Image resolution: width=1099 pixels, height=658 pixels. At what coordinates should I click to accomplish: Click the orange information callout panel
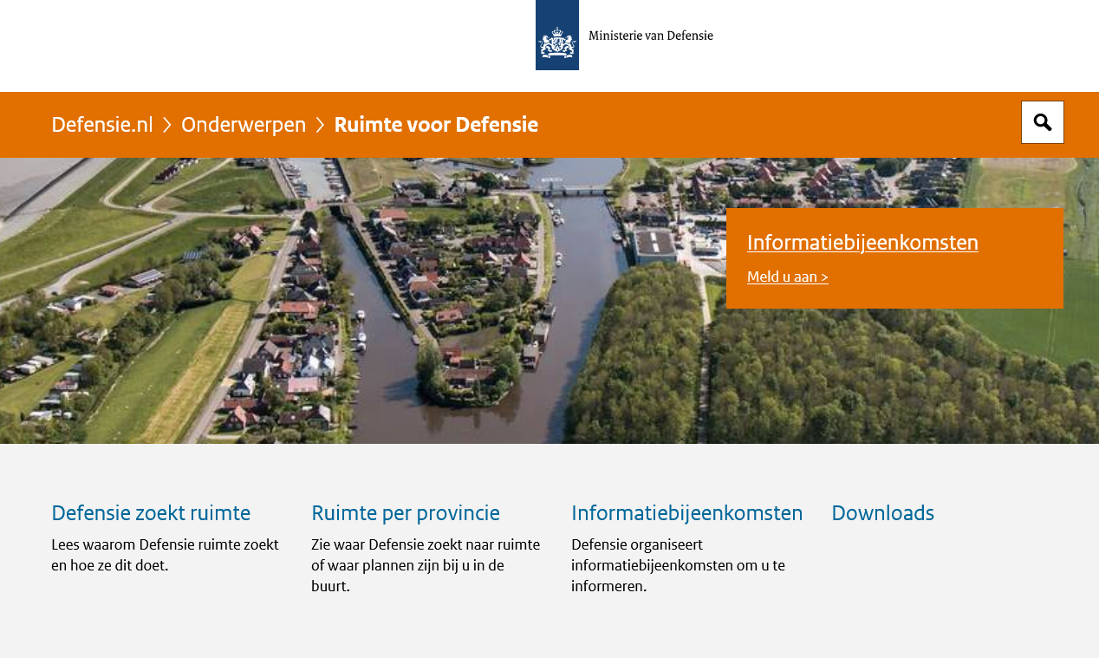(x=894, y=257)
